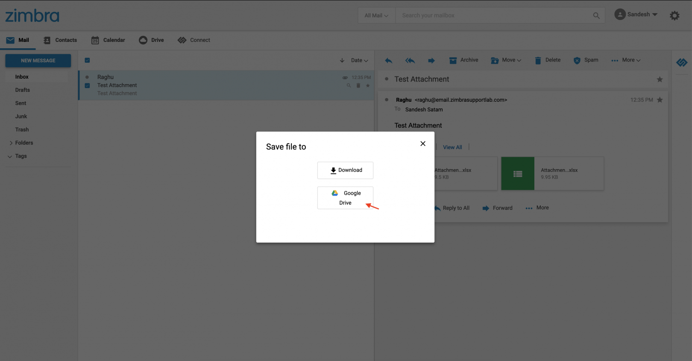The width and height of the screenshot is (692, 361).
Task: Click the Zimbra logo
Action: click(32, 16)
